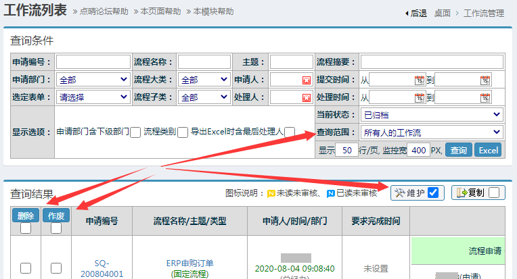
Task: Expand the 申请部门 dropdown
Action: pyautogui.click(x=92, y=80)
